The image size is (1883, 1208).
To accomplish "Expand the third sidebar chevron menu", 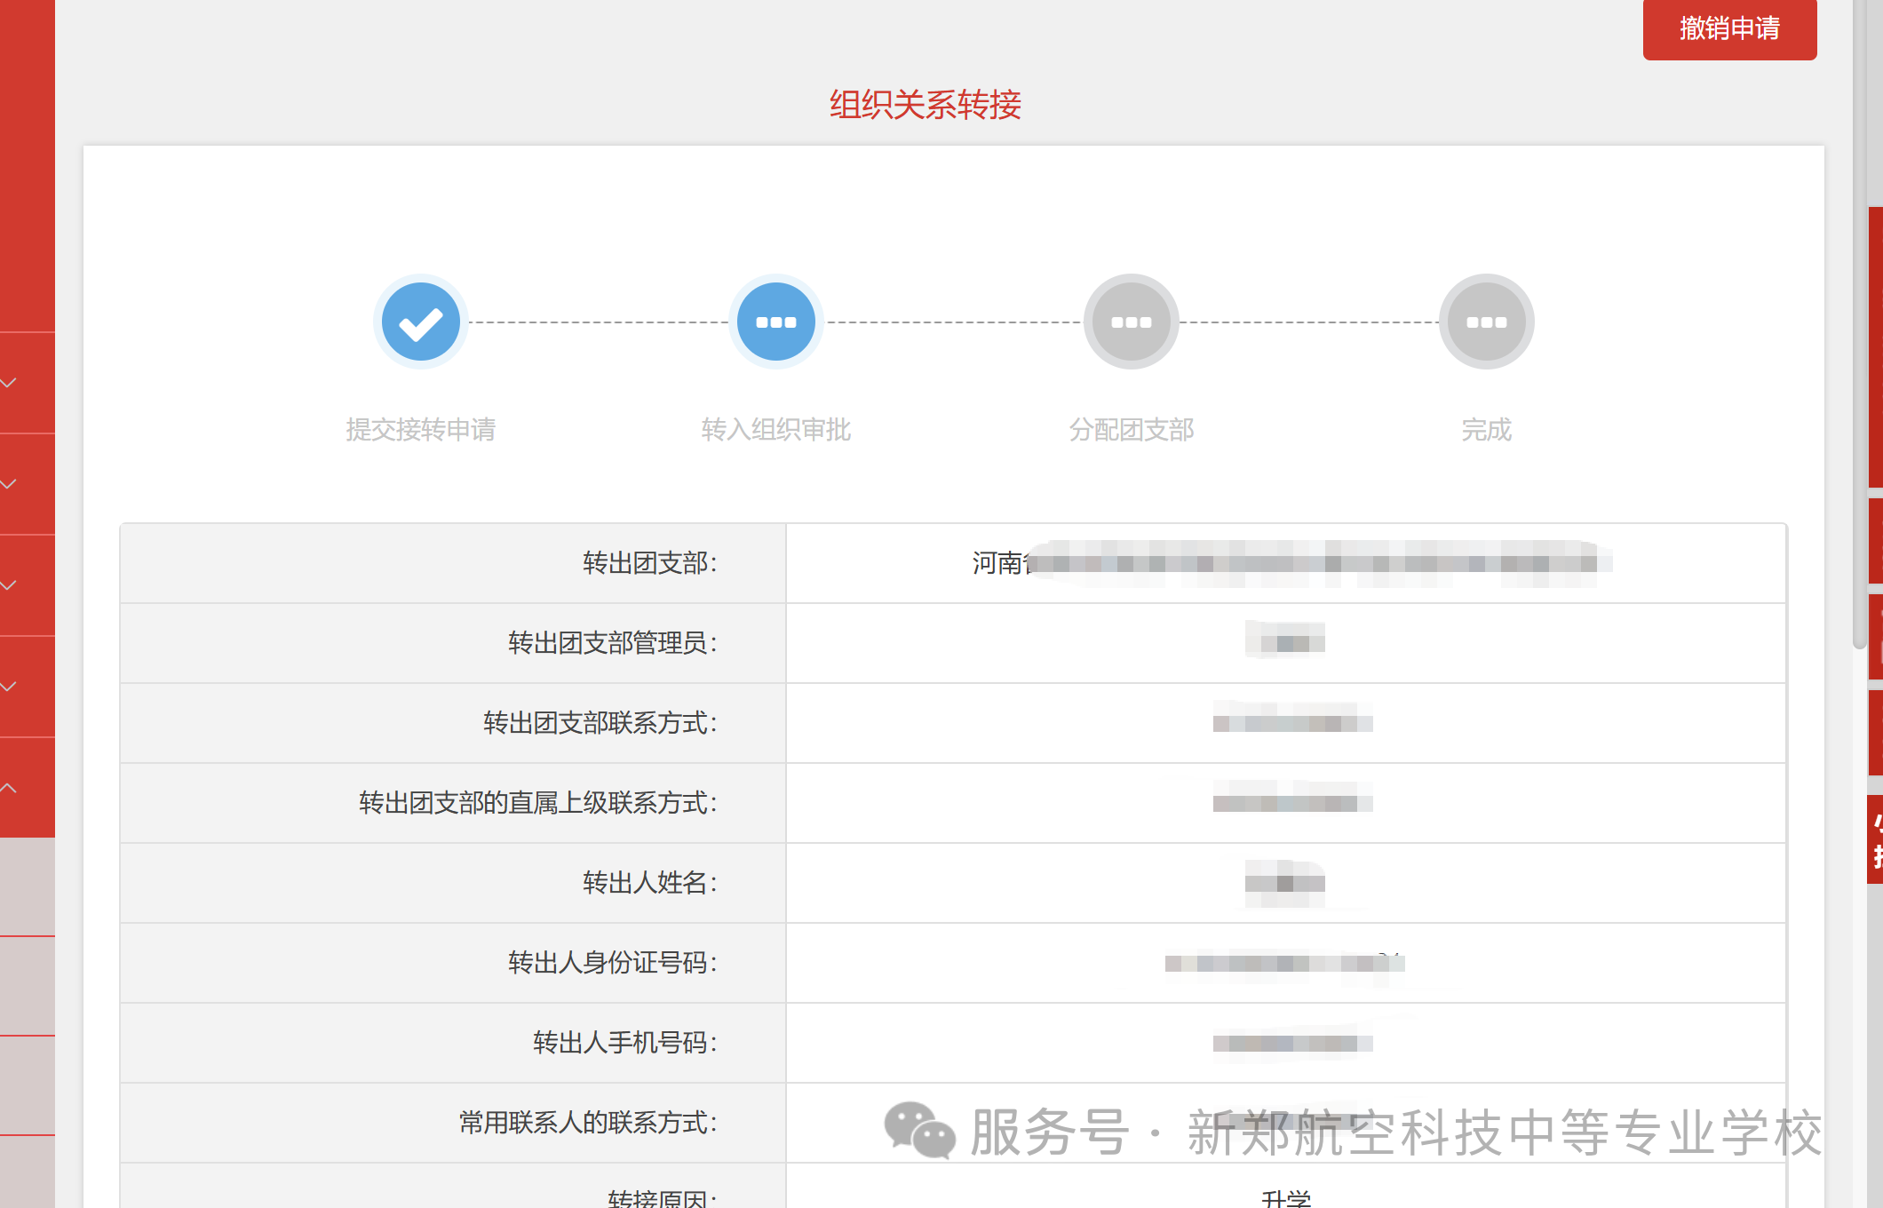I will 9,585.
